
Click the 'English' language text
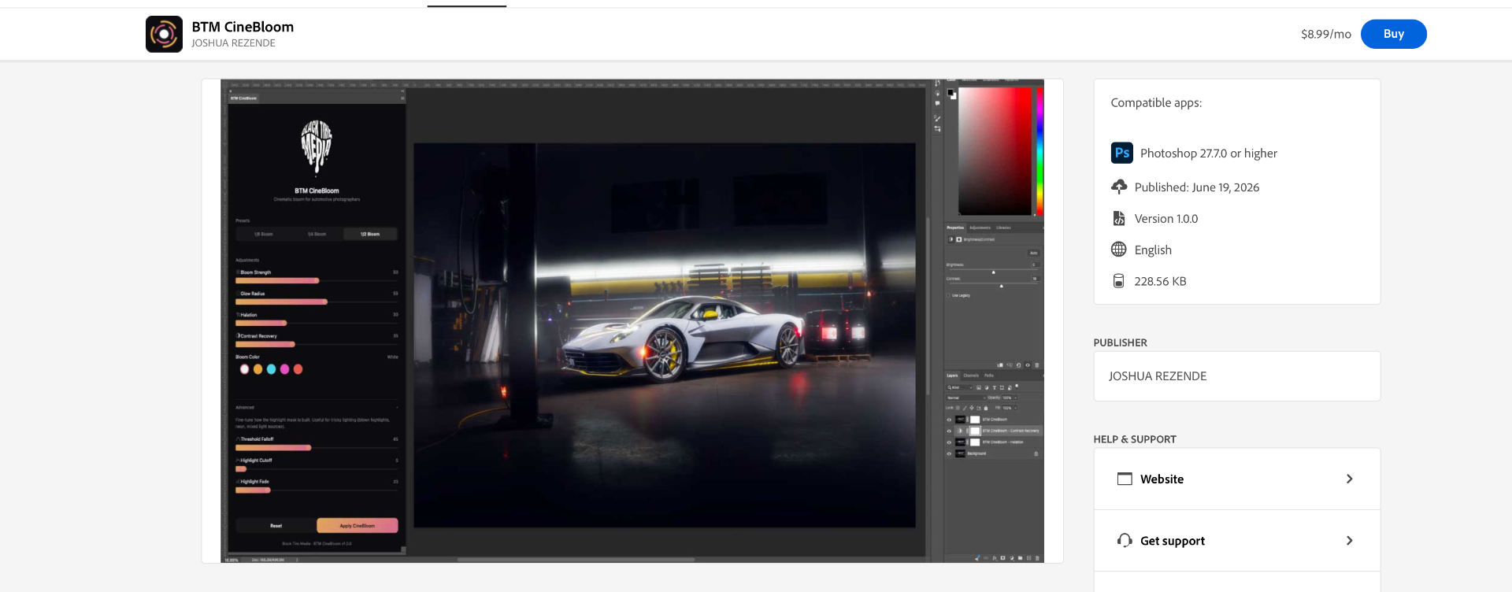(x=1153, y=250)
